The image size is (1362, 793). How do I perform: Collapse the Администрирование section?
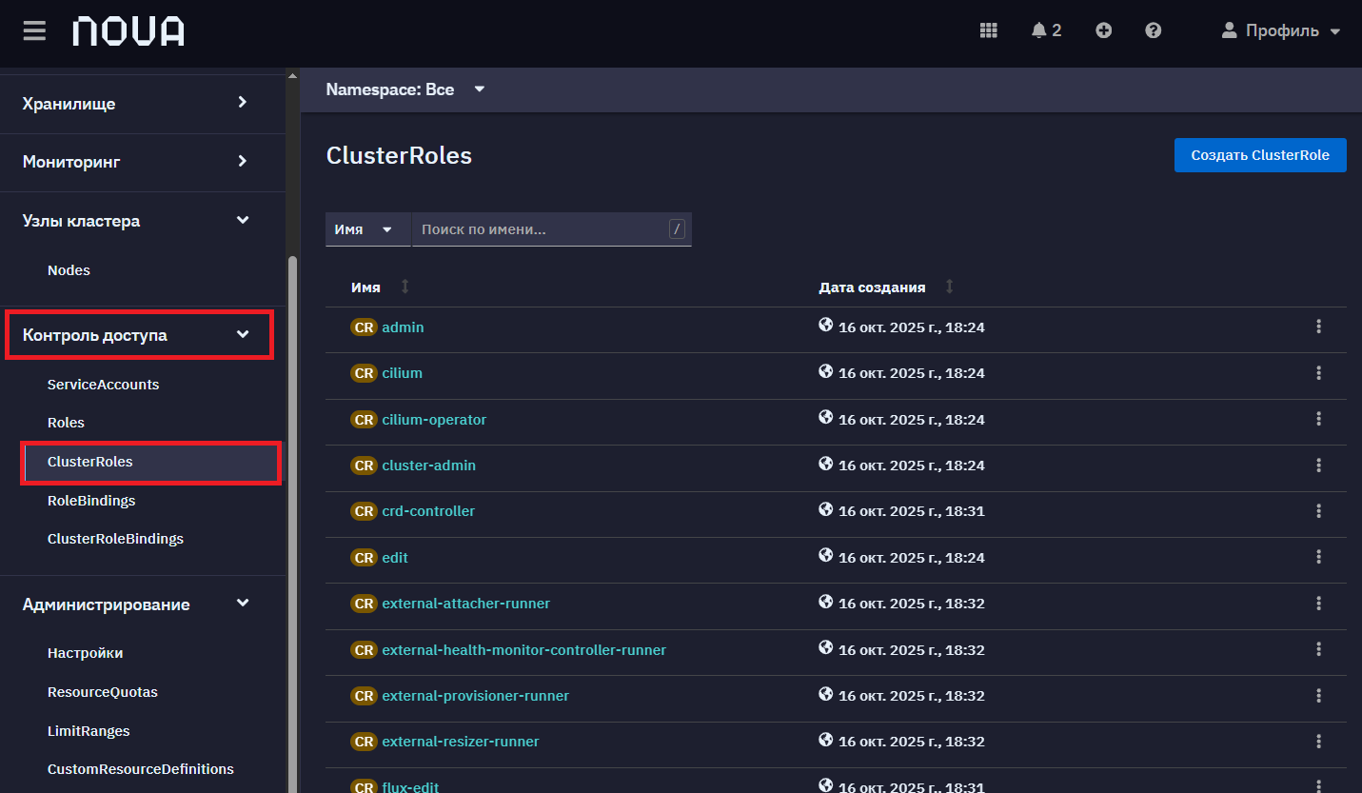click(x=143, y=605)
